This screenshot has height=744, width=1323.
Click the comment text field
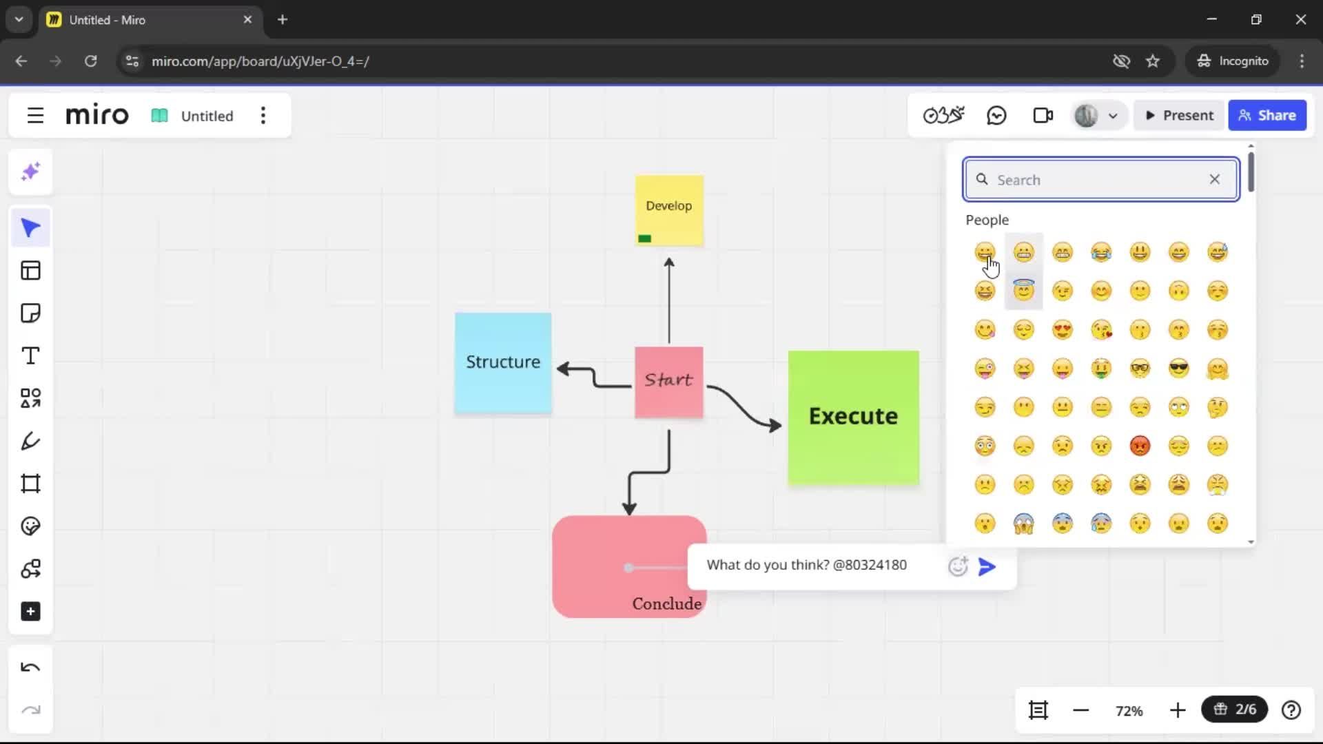tap(820, 565)
